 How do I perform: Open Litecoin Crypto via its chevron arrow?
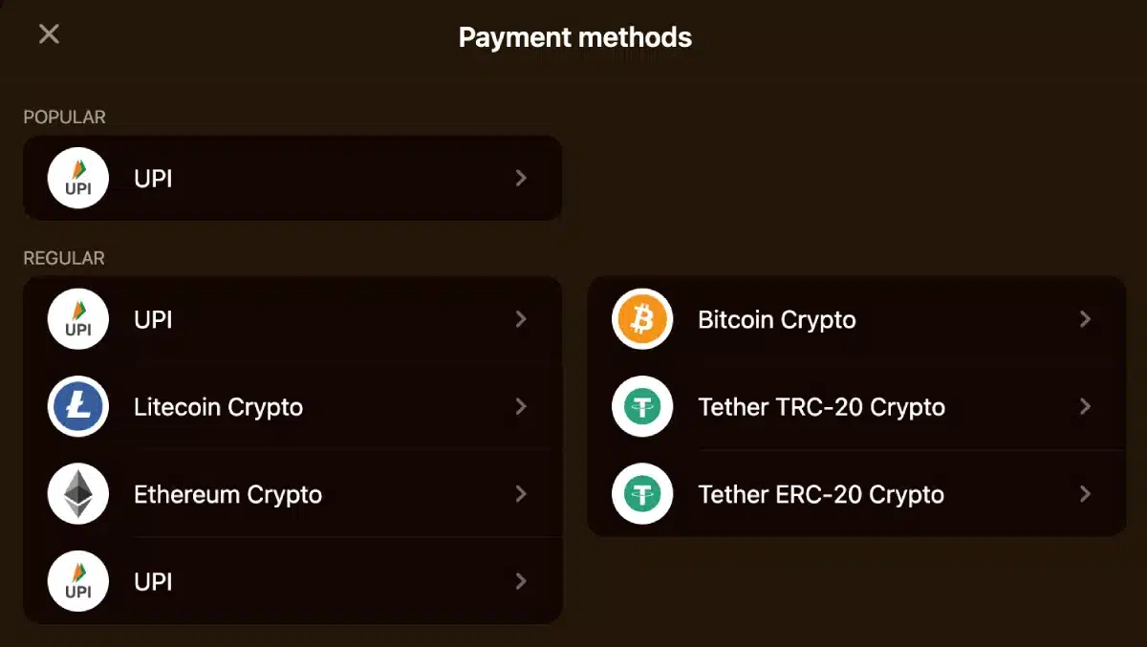(521, 407)
